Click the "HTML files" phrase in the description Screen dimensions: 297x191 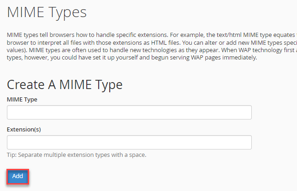pos(166,43)
